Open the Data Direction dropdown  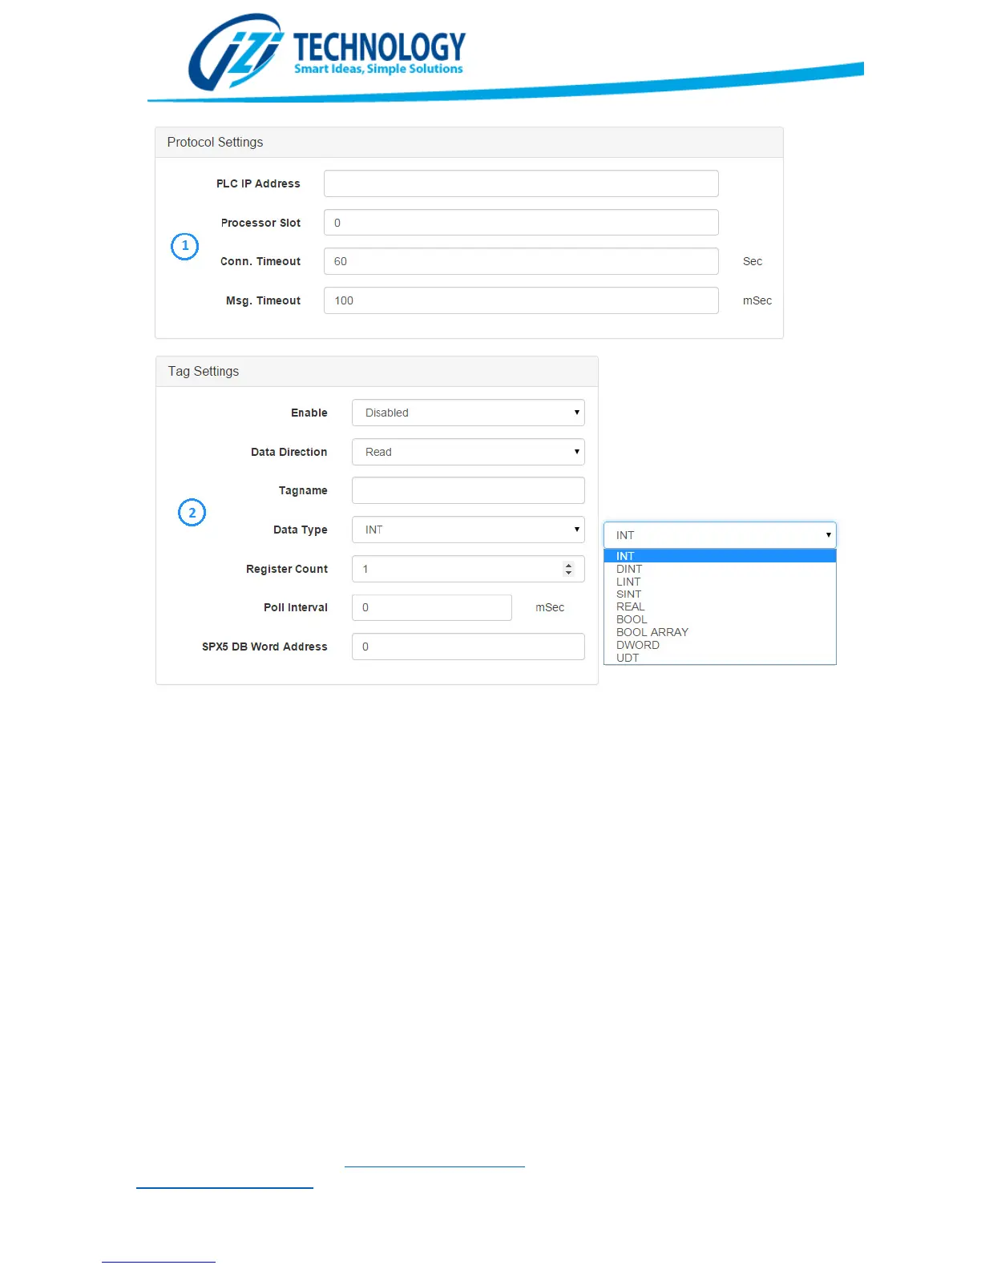point(468,452)
